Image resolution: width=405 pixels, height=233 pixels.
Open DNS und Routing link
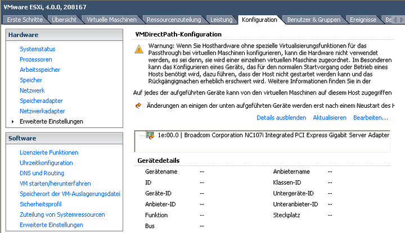42,173
